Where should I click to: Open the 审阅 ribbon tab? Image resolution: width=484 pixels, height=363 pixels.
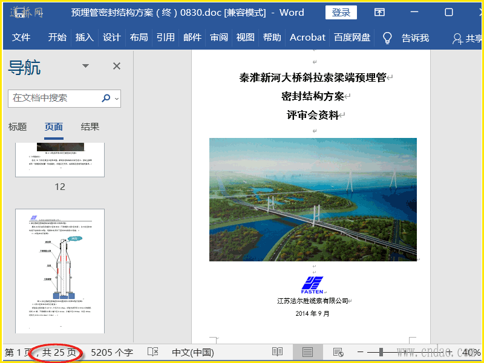coord(219,38)
